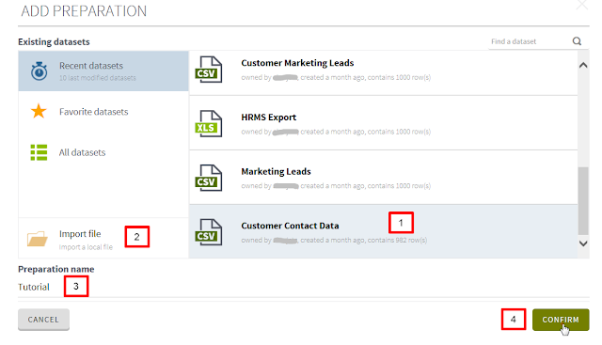Select Customer Contact Data dataset
Screen dimensions: 602x345
coord(383,231)
